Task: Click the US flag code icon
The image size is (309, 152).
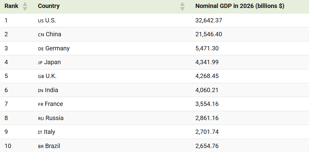Action: [41, 21]
